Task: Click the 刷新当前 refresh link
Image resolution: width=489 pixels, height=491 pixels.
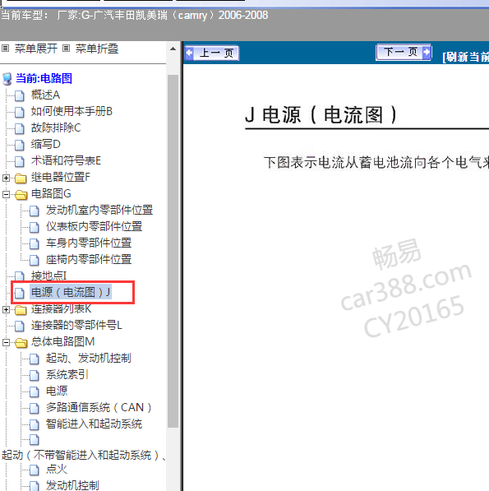Action: coord(465,57)
